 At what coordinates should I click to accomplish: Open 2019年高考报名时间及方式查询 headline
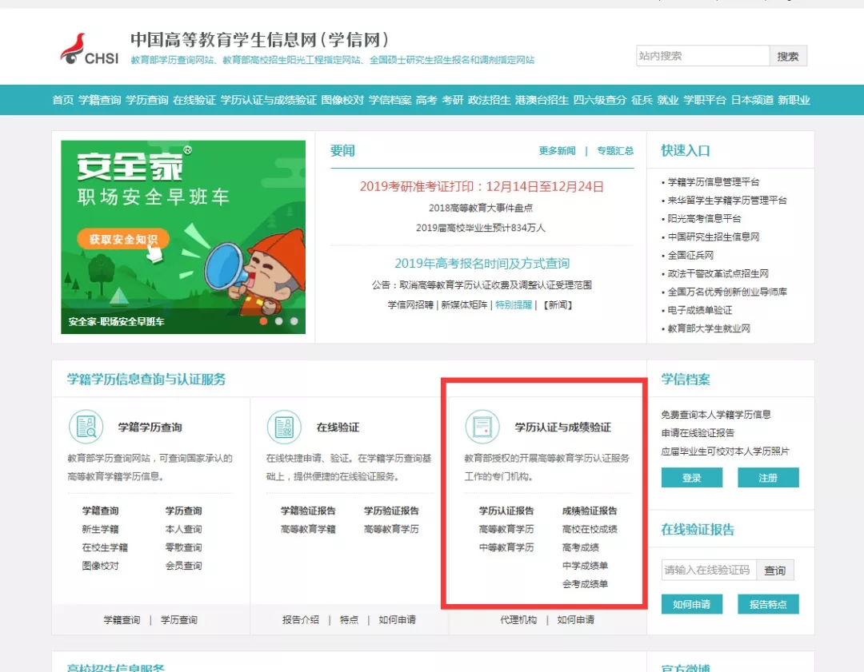[x=482, y=263]
